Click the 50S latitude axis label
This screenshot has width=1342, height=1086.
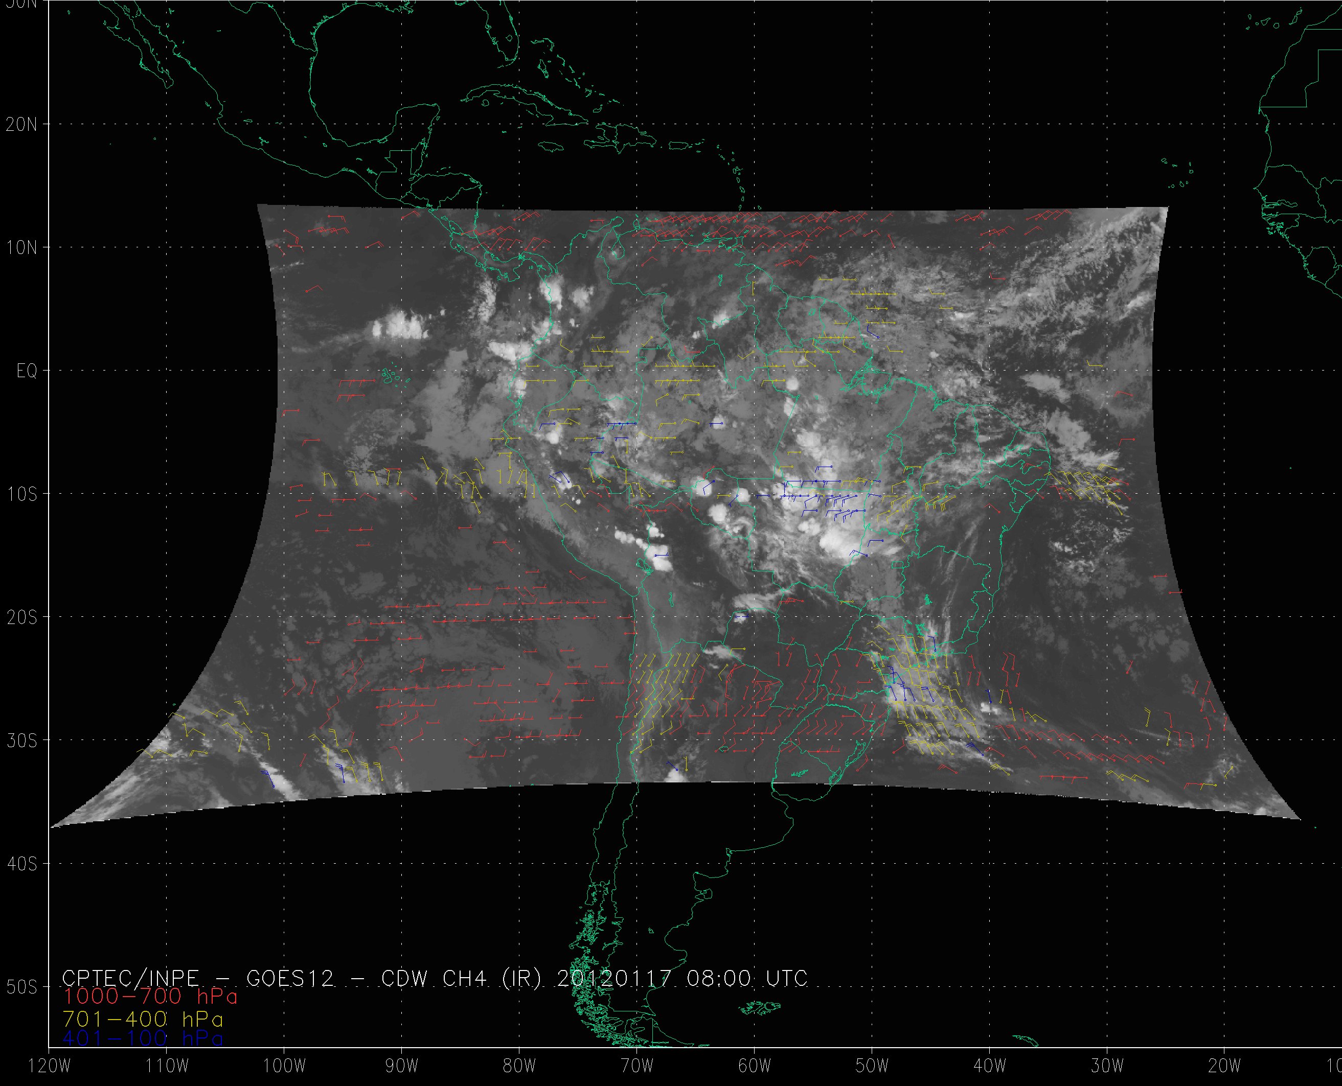(21, 988)
